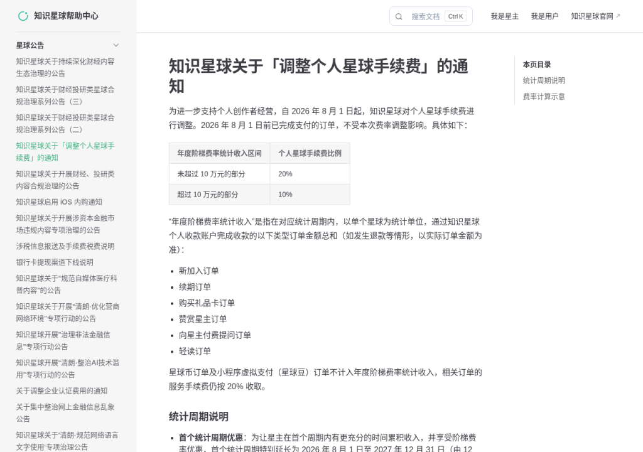Click the 向星主付费提问订单 list item
This screenshot has width=643, height=452.
pos(215,335)
